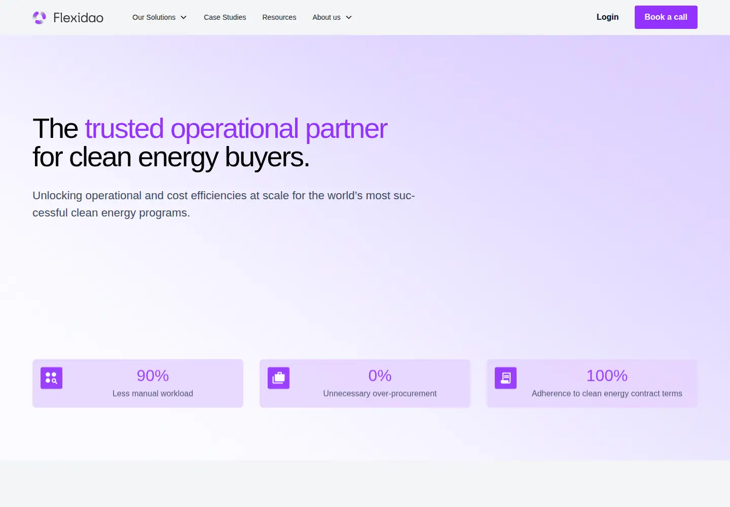Click the briefcase icon beside 0%
Viewport: 730px width, 507px height.
point(278,378)
